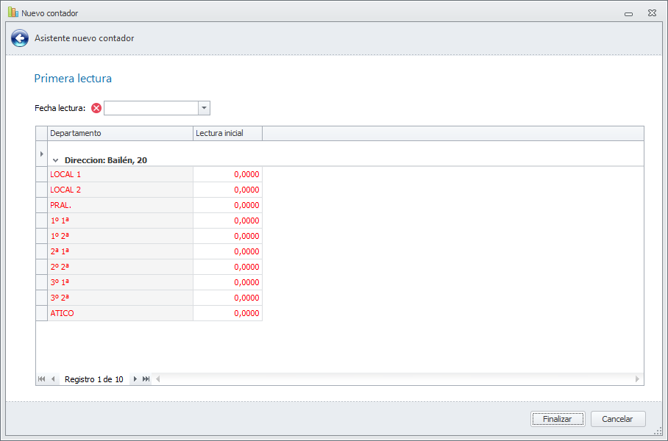Viewport: 668px width, 441px height.
Task: Minimize the Nuevo contador window
Action: pyautogui.click(x=628, y=14)
